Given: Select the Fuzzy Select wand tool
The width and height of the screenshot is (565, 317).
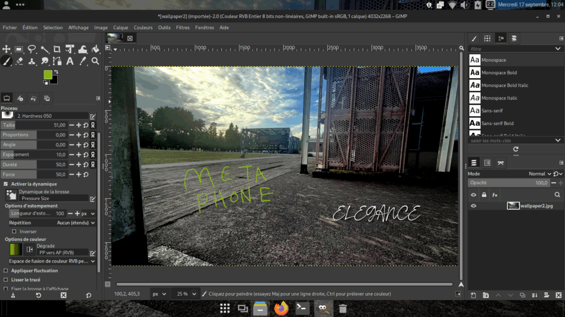Looking at the screenshot, I should 45,49.
